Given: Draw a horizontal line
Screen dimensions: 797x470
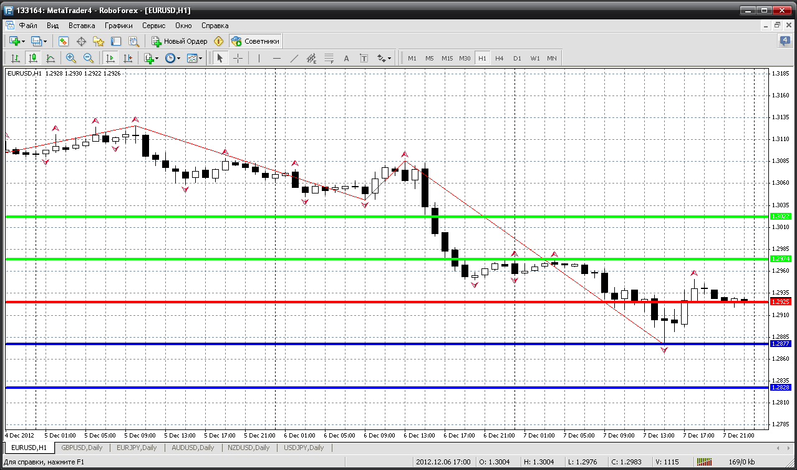Looking at the screenshot, I should click(277, 58).
